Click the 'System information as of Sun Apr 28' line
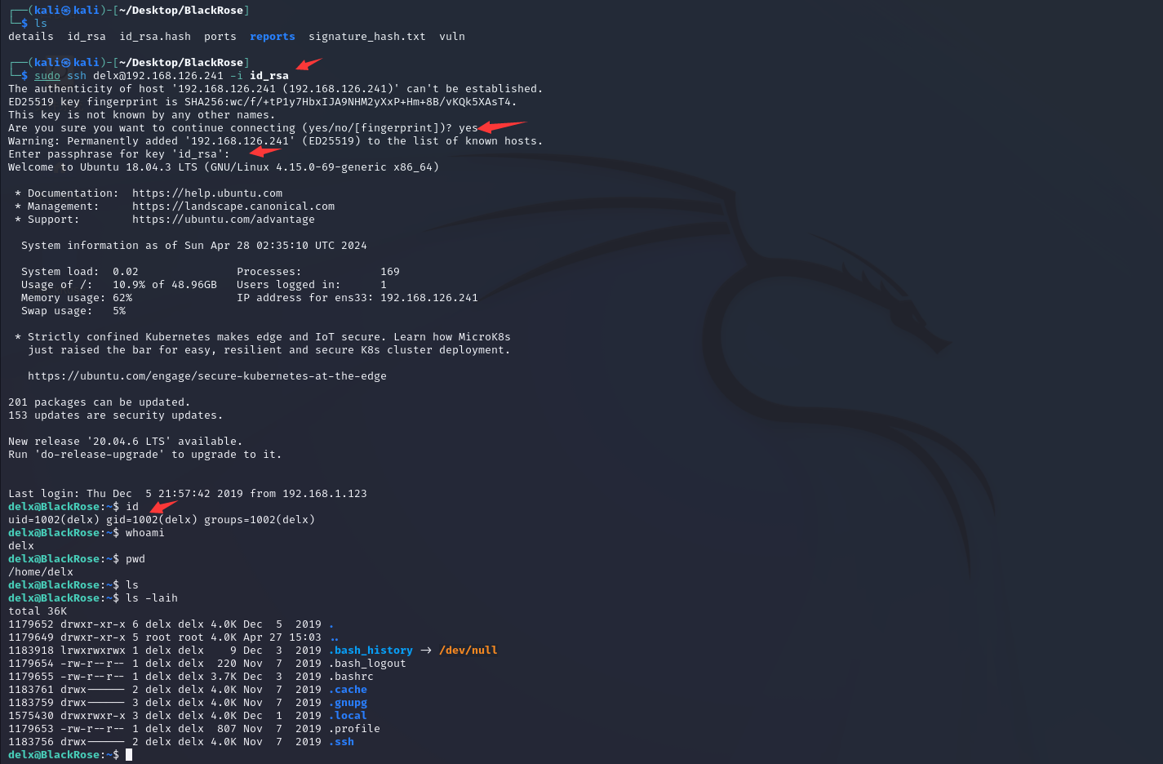This screenshot has width=1163, height=764. tap(194, 246)
